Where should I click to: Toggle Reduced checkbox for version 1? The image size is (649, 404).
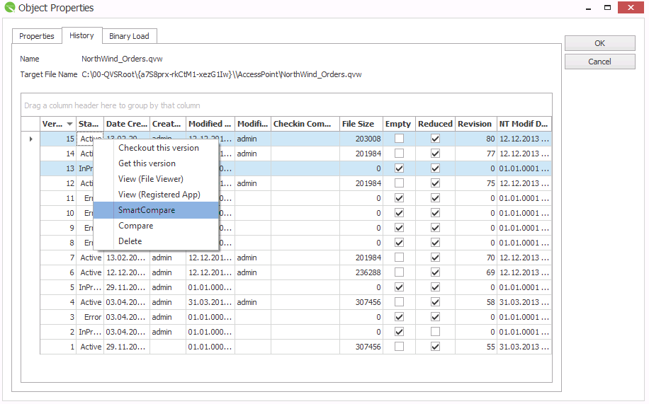click(x=435, y=347)
